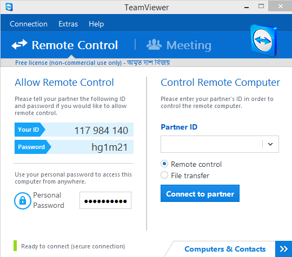Select the File transfer radio option
This screenshot has height=257, width=292.
click(164, 175)
